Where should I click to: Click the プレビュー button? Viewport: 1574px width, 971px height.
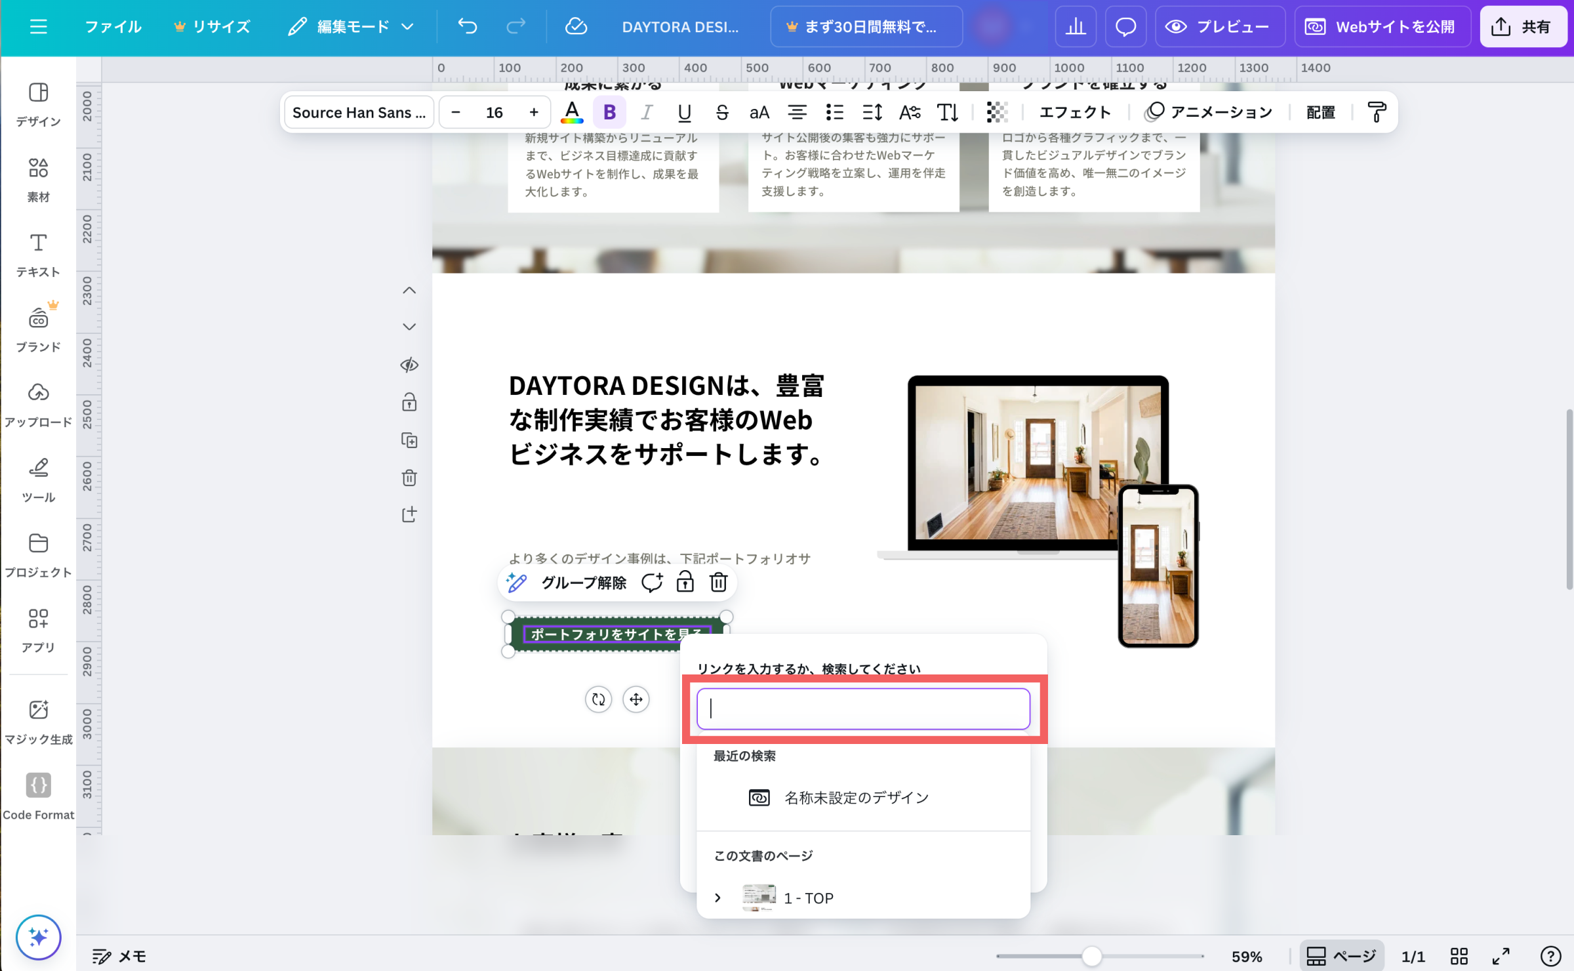[x=1219, y=26]
